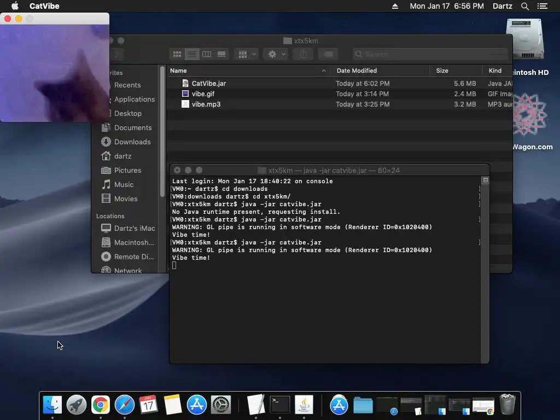Viewport: 560px width, 420px height.
Task: Click the Terminal window scrollbar
Action: coord(485,270)
